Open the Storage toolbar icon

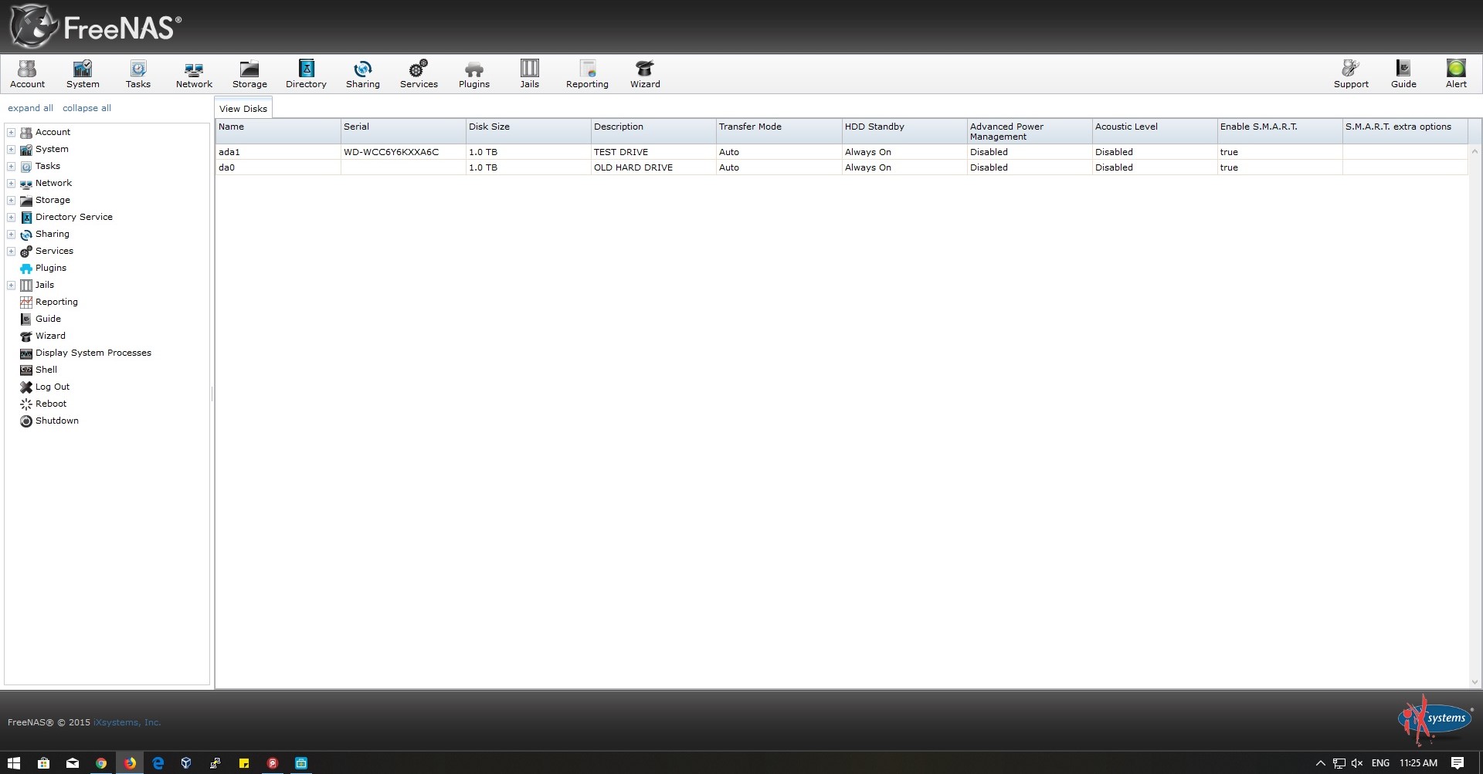point(249,74)
